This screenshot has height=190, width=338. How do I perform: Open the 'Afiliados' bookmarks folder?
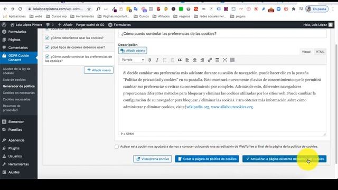[x=161, y=16]
